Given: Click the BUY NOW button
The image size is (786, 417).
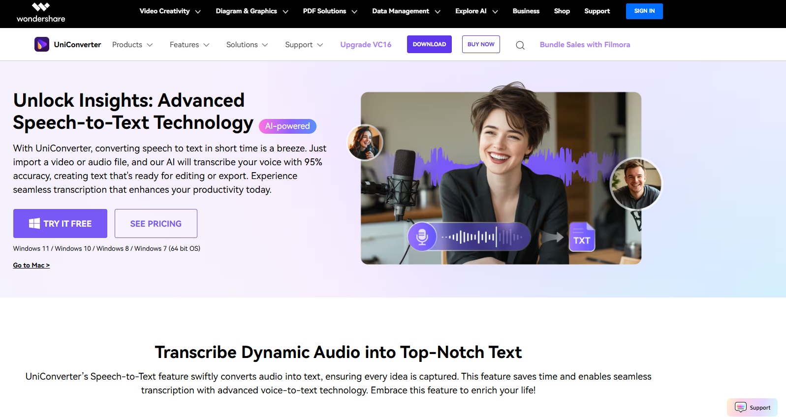Looking at the screenshot, I should (481, 44).
